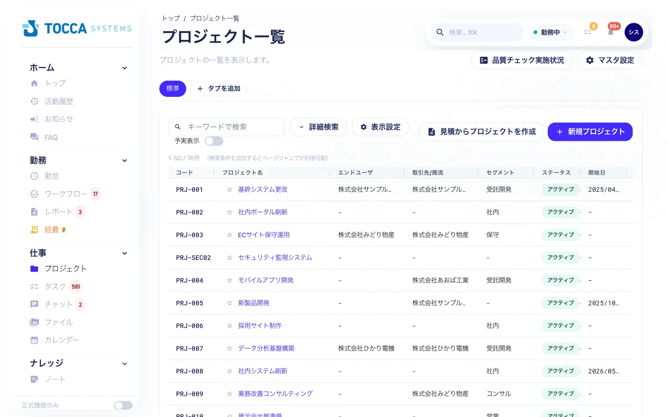The image size is (667, 417).
Task: Open header task checklist icon with badge 8
Action: coord(588,32)
